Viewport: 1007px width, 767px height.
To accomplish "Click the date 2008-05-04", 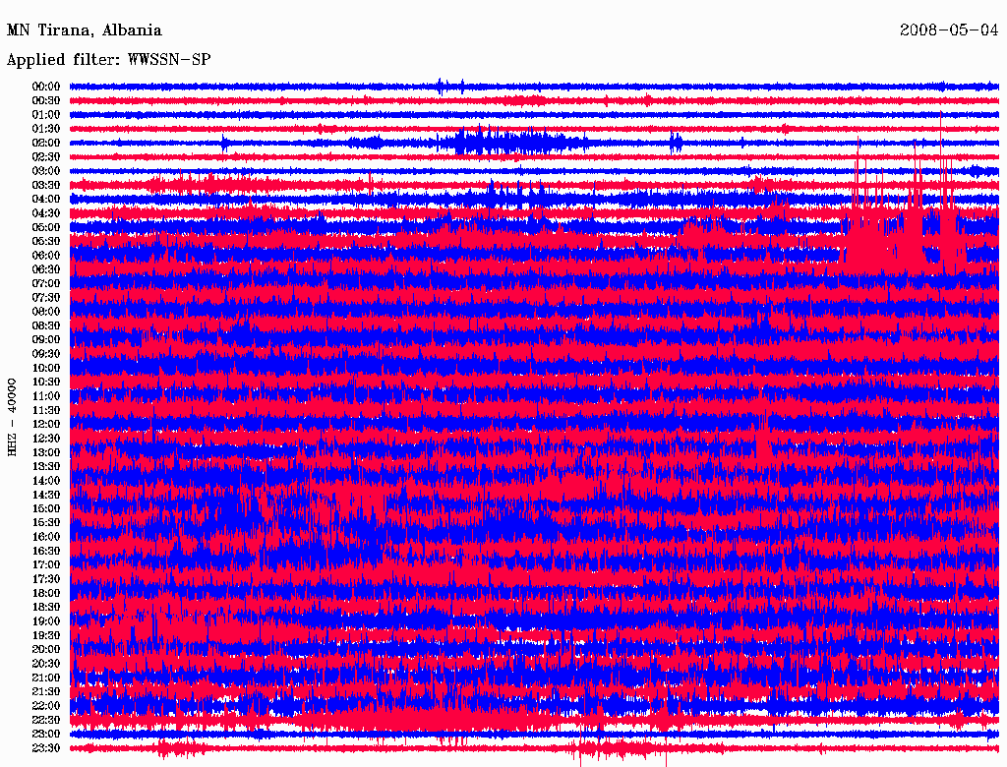I will [x=949, y=30].
